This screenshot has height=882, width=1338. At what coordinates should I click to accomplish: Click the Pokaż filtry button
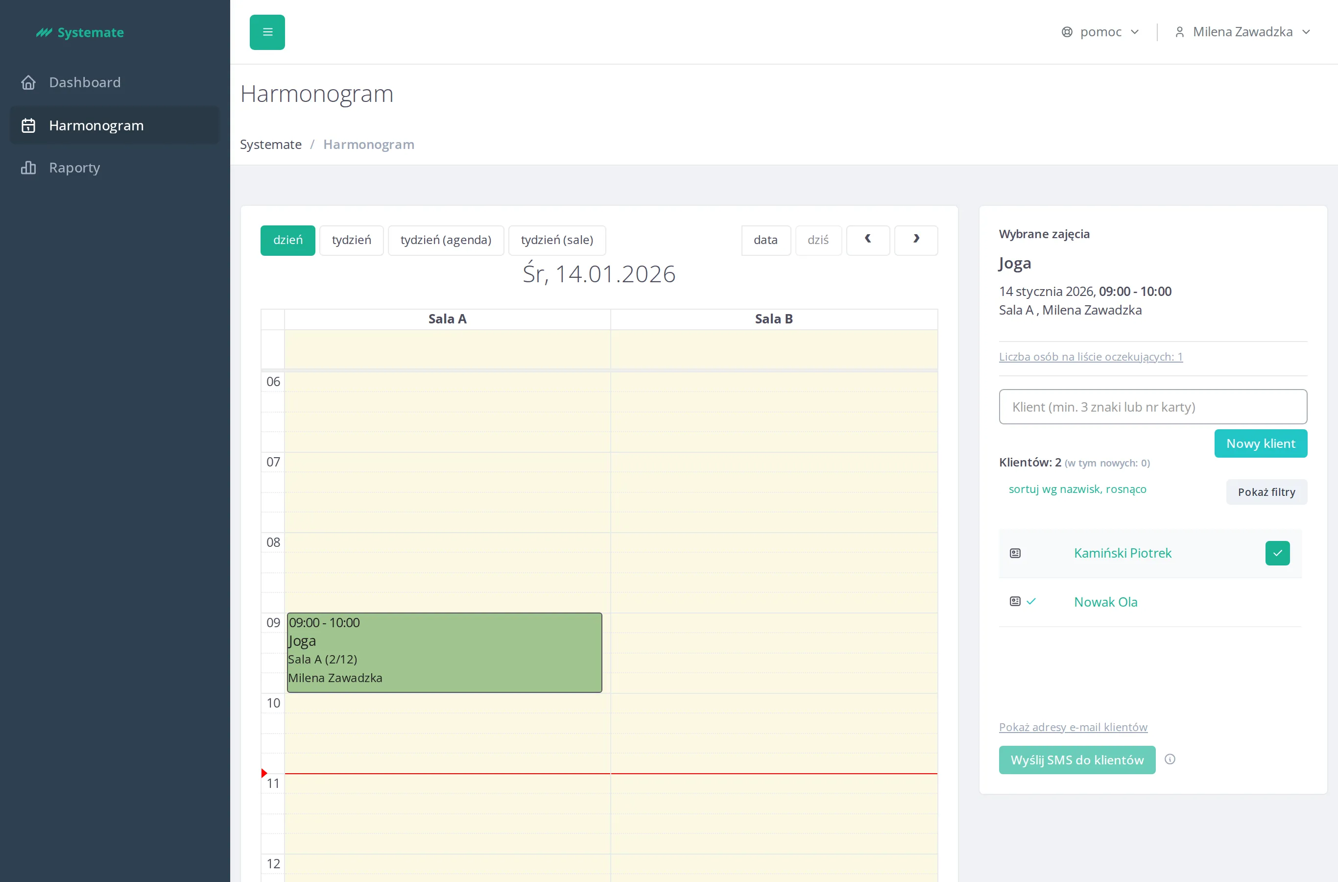point(1266,492)
